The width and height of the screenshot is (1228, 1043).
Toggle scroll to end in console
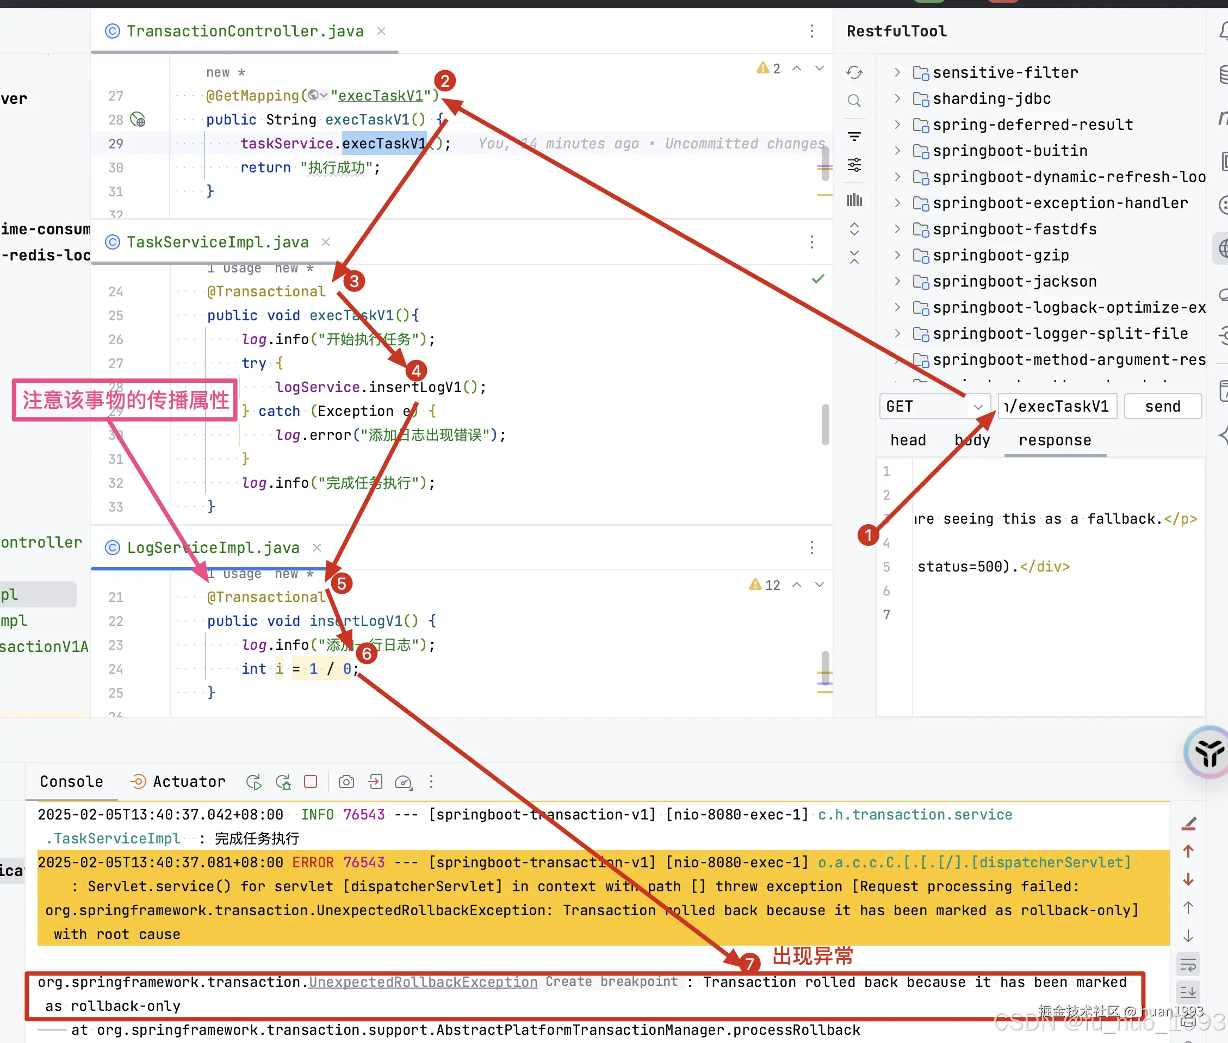click(1188, 992)
